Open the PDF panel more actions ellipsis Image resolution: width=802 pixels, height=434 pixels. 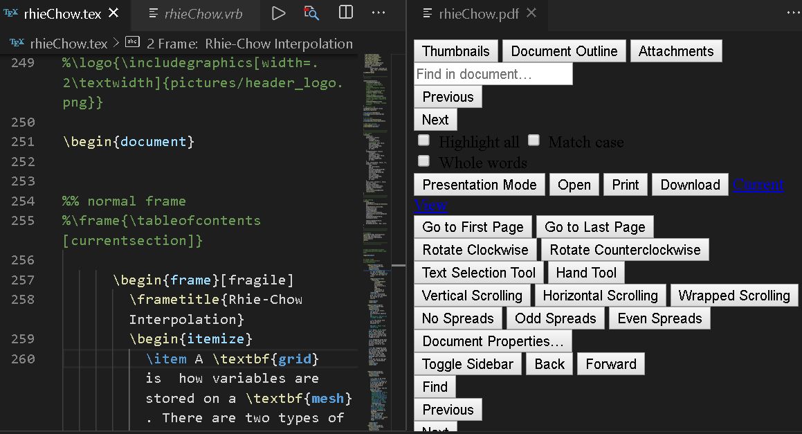[x=793, y=12]
